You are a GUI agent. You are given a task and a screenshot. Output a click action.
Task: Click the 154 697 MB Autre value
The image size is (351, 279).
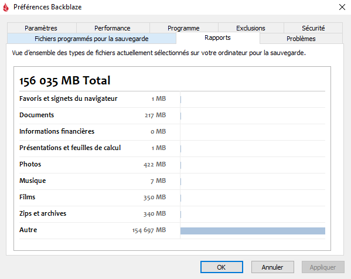click(149, 230)
